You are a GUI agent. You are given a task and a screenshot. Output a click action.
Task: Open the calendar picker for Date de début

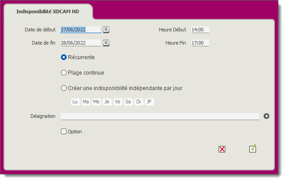[106, 30]
